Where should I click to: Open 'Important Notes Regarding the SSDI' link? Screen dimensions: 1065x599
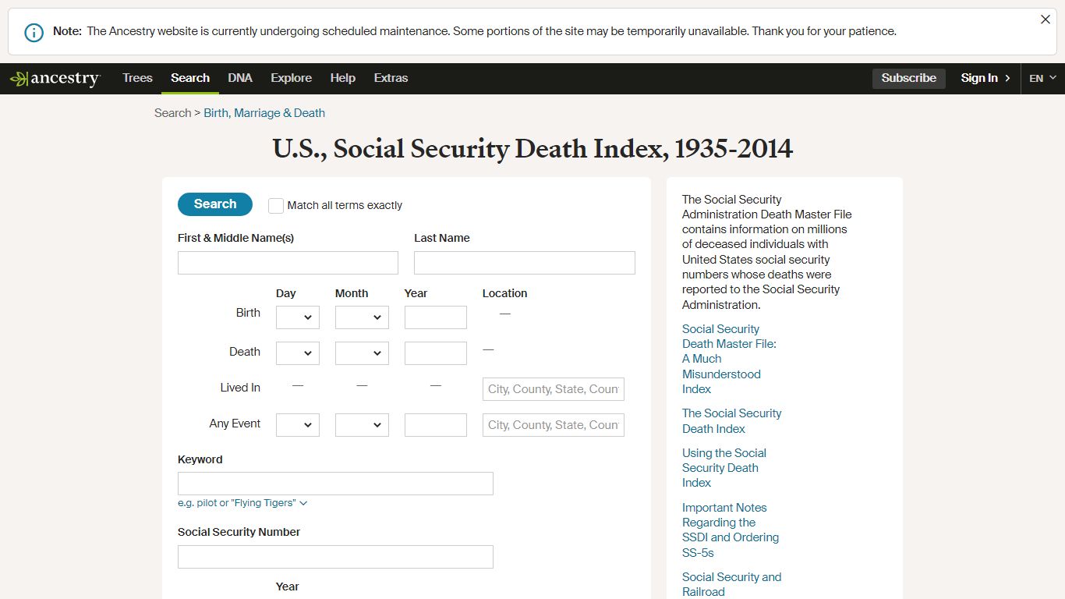coord(731,530)
